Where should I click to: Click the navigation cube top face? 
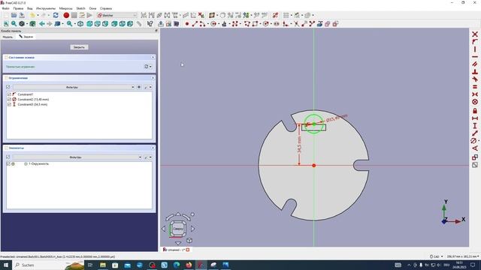click(178, 229)
